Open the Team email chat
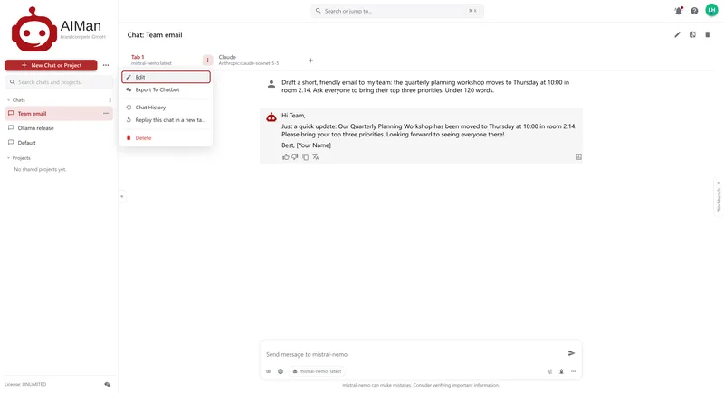Image resolution: width=724 pixels, height=393 pixels. (x=59, y=113)
